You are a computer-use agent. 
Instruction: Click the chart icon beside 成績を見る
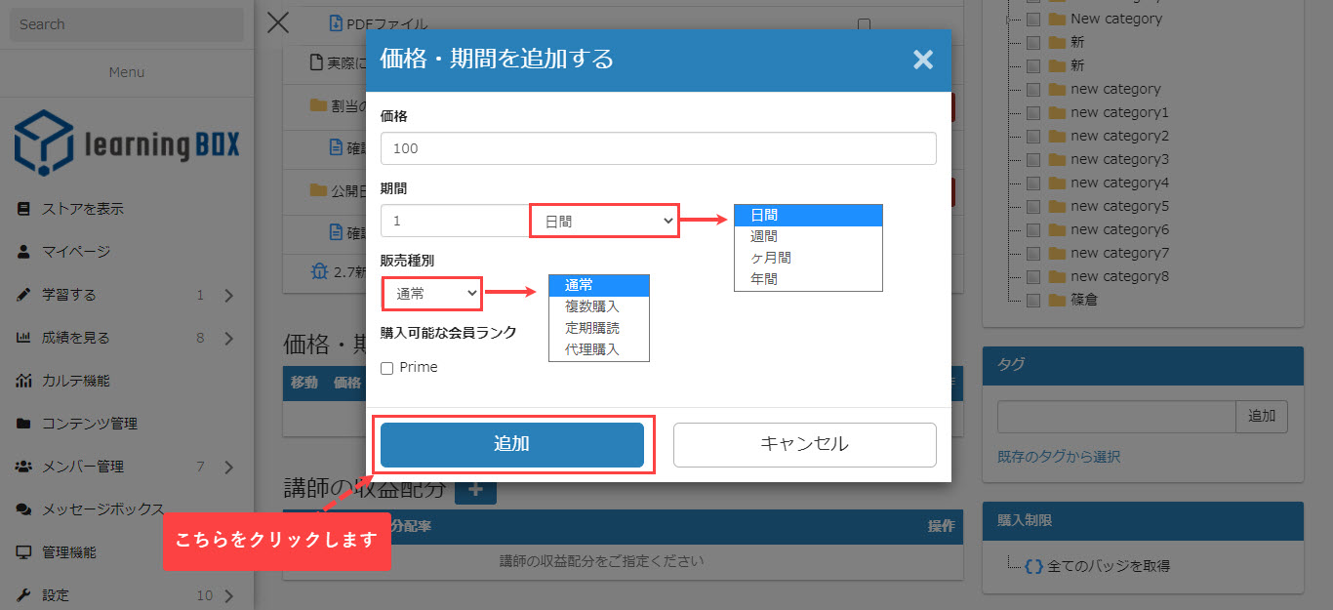coord(24,338)
